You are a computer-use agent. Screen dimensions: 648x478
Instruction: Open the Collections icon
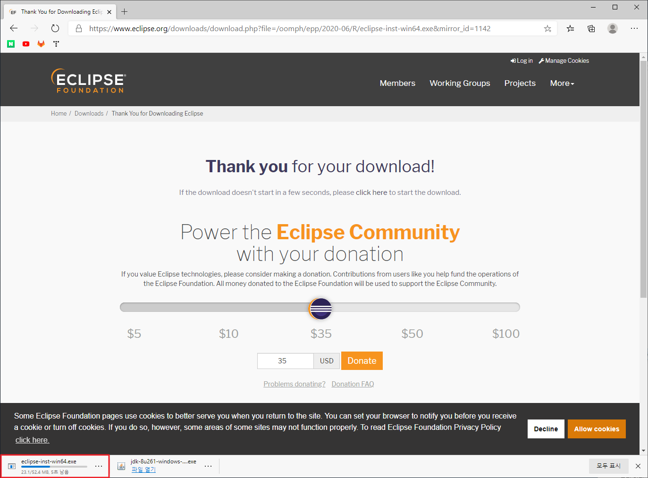click(x=591, y=28)
